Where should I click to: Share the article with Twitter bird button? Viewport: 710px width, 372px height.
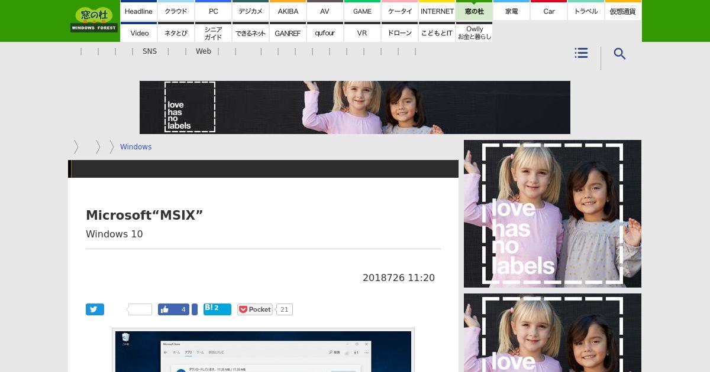[95, 309]
